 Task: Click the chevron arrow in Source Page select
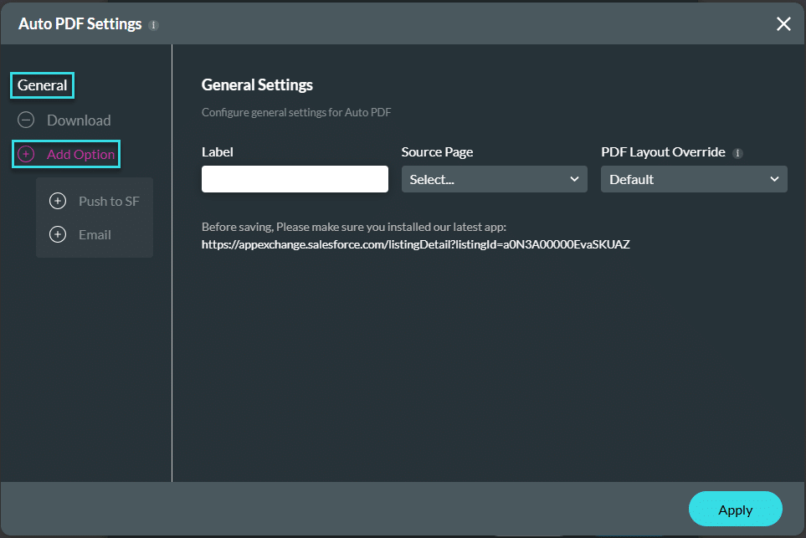pyautogui.click(x=574, y=179)
